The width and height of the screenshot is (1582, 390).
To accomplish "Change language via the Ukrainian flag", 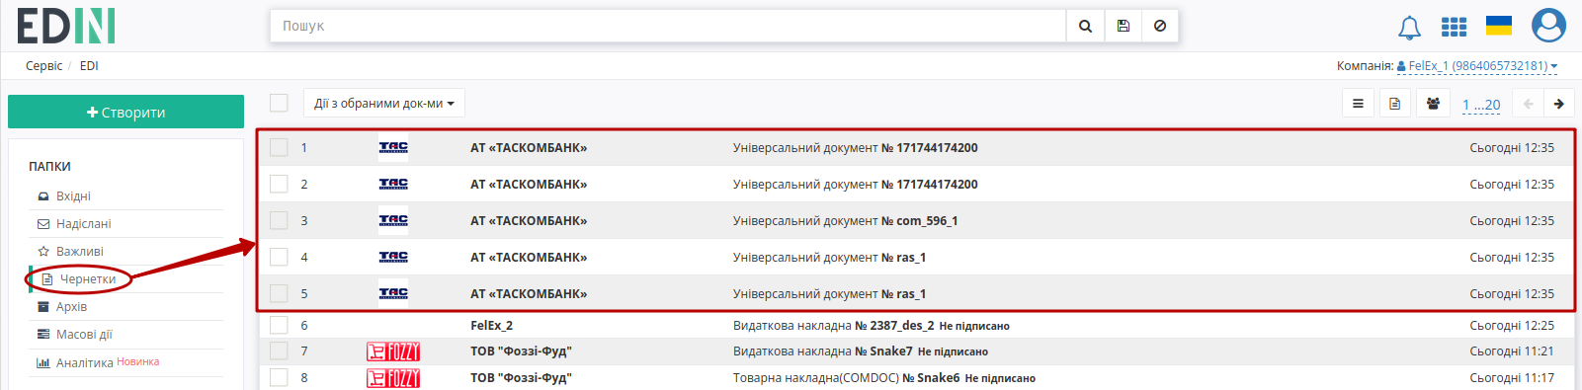I will (x=1499, y=26).
